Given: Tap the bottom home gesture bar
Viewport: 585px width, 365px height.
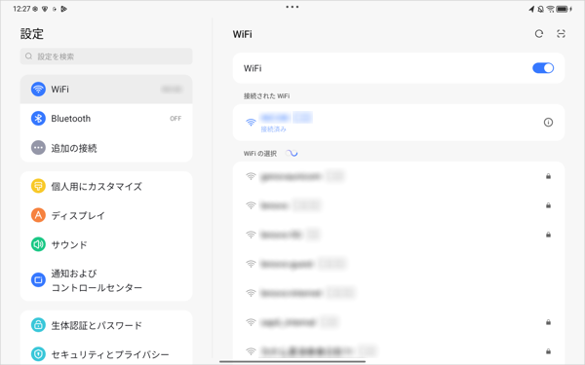Looking at the screenshot, I should [292, 361].
